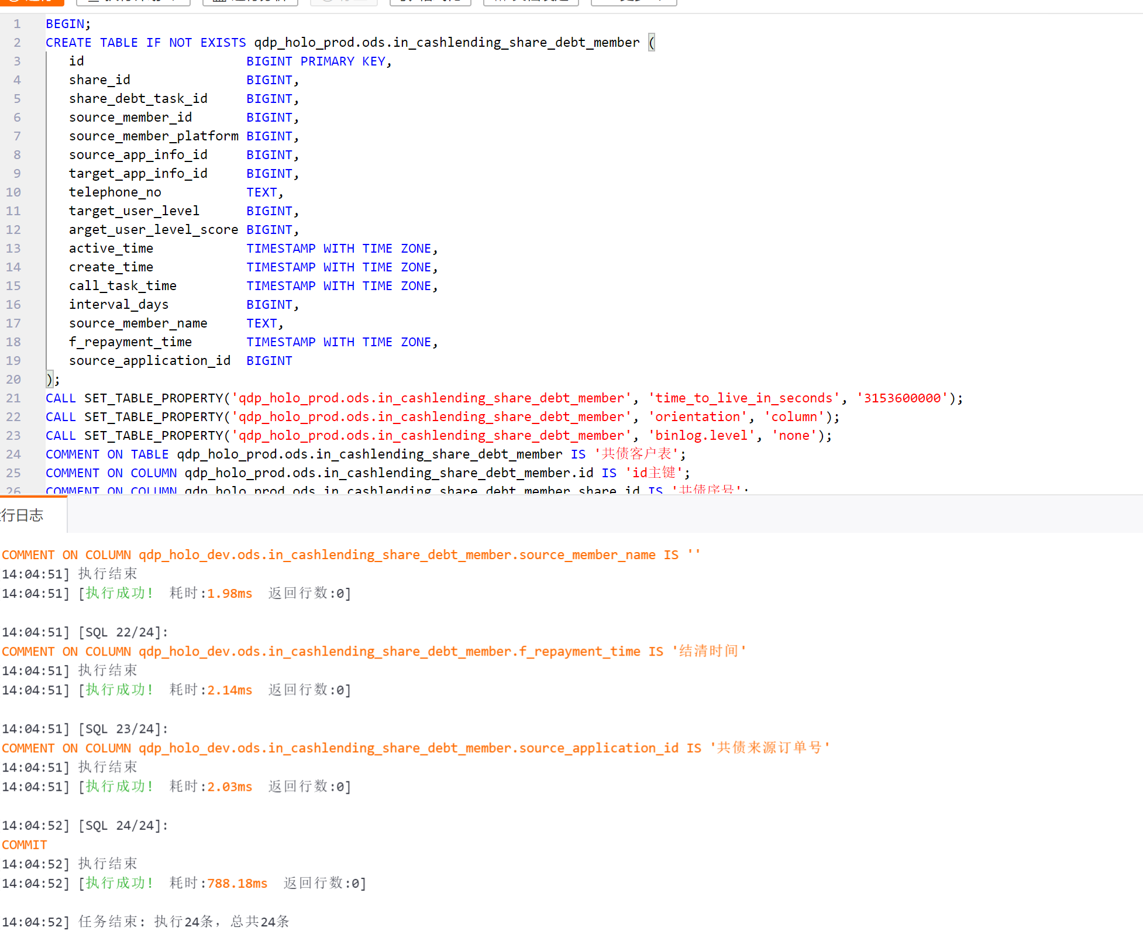Viewport: 1143px width, 951px height.
Task: Click the 'time_to_live_in_seconds' string literal
Action: 743,398
